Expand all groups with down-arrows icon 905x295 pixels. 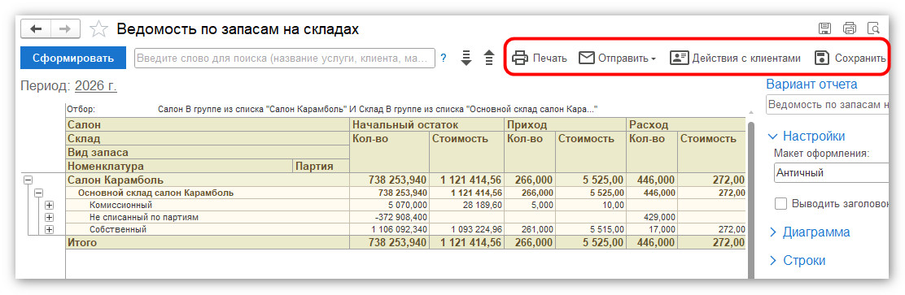[466, 59]
